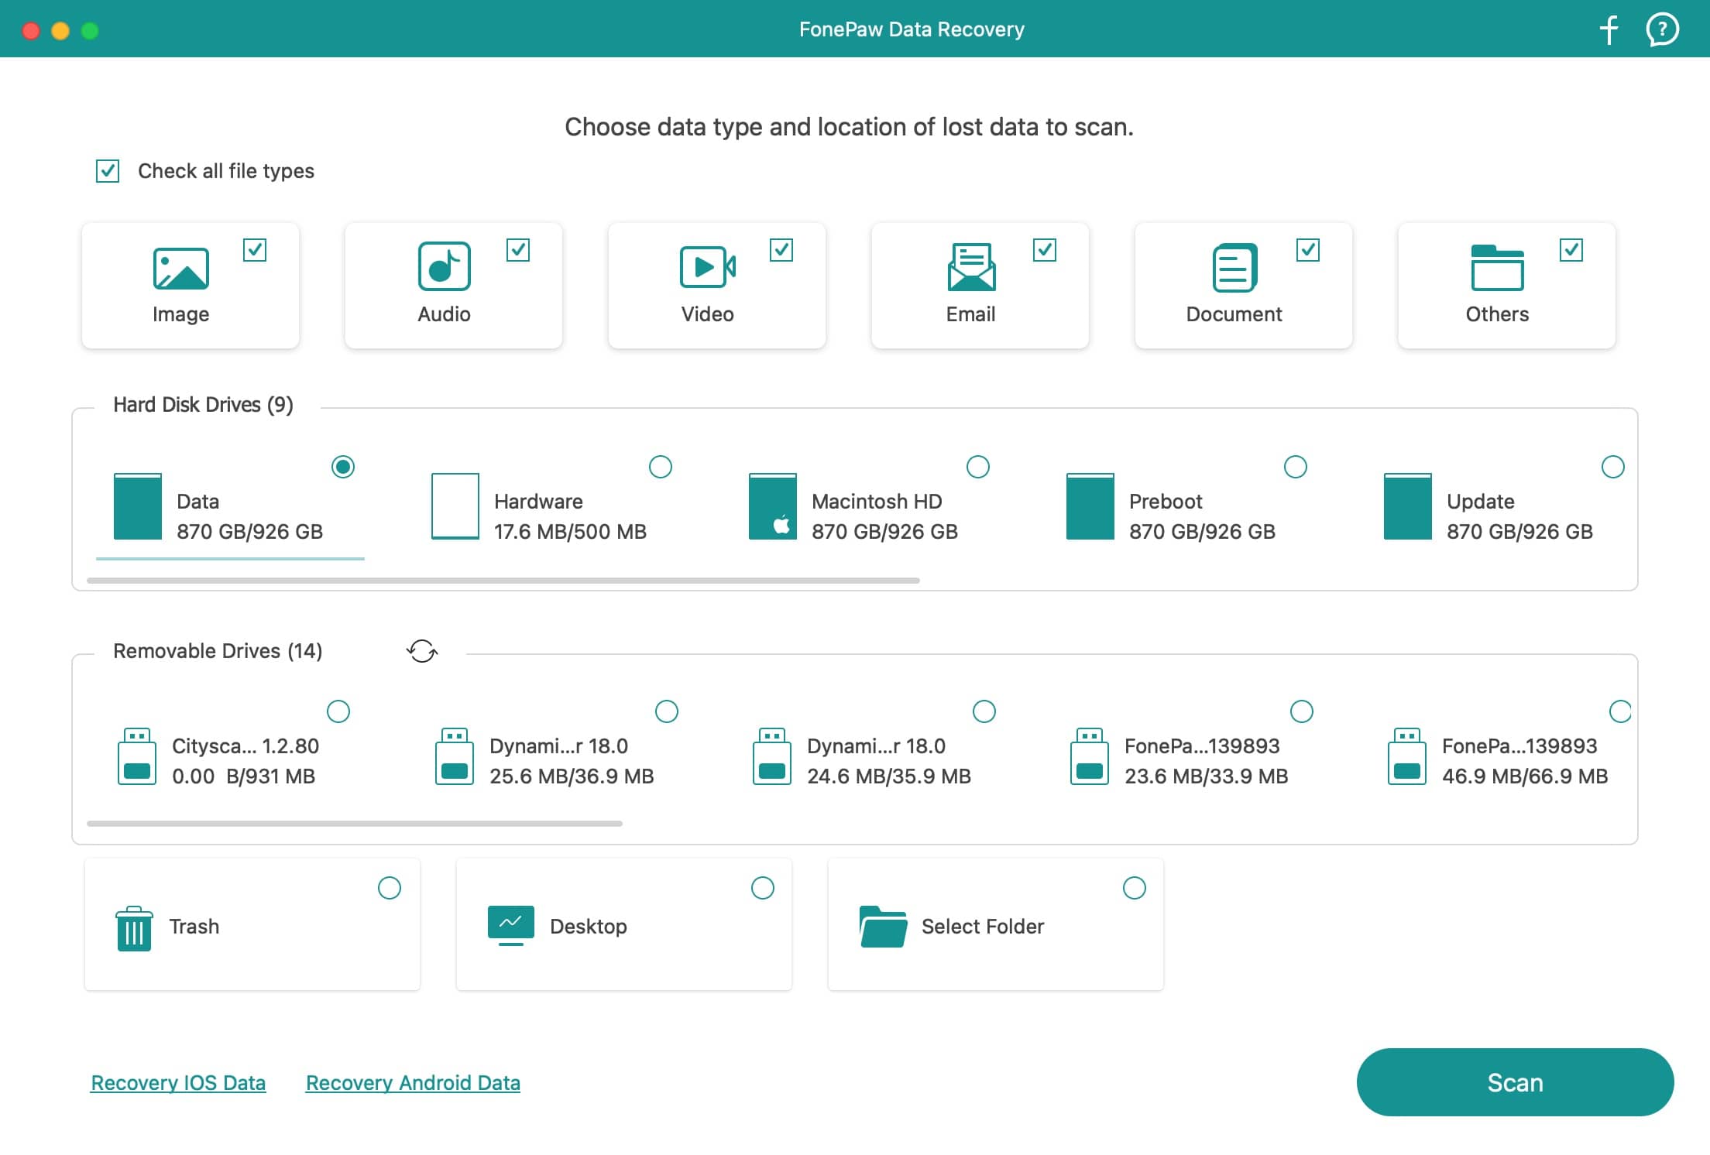Select the Preboot radio button
1710x1155 pixels.
click(1296, 467)
